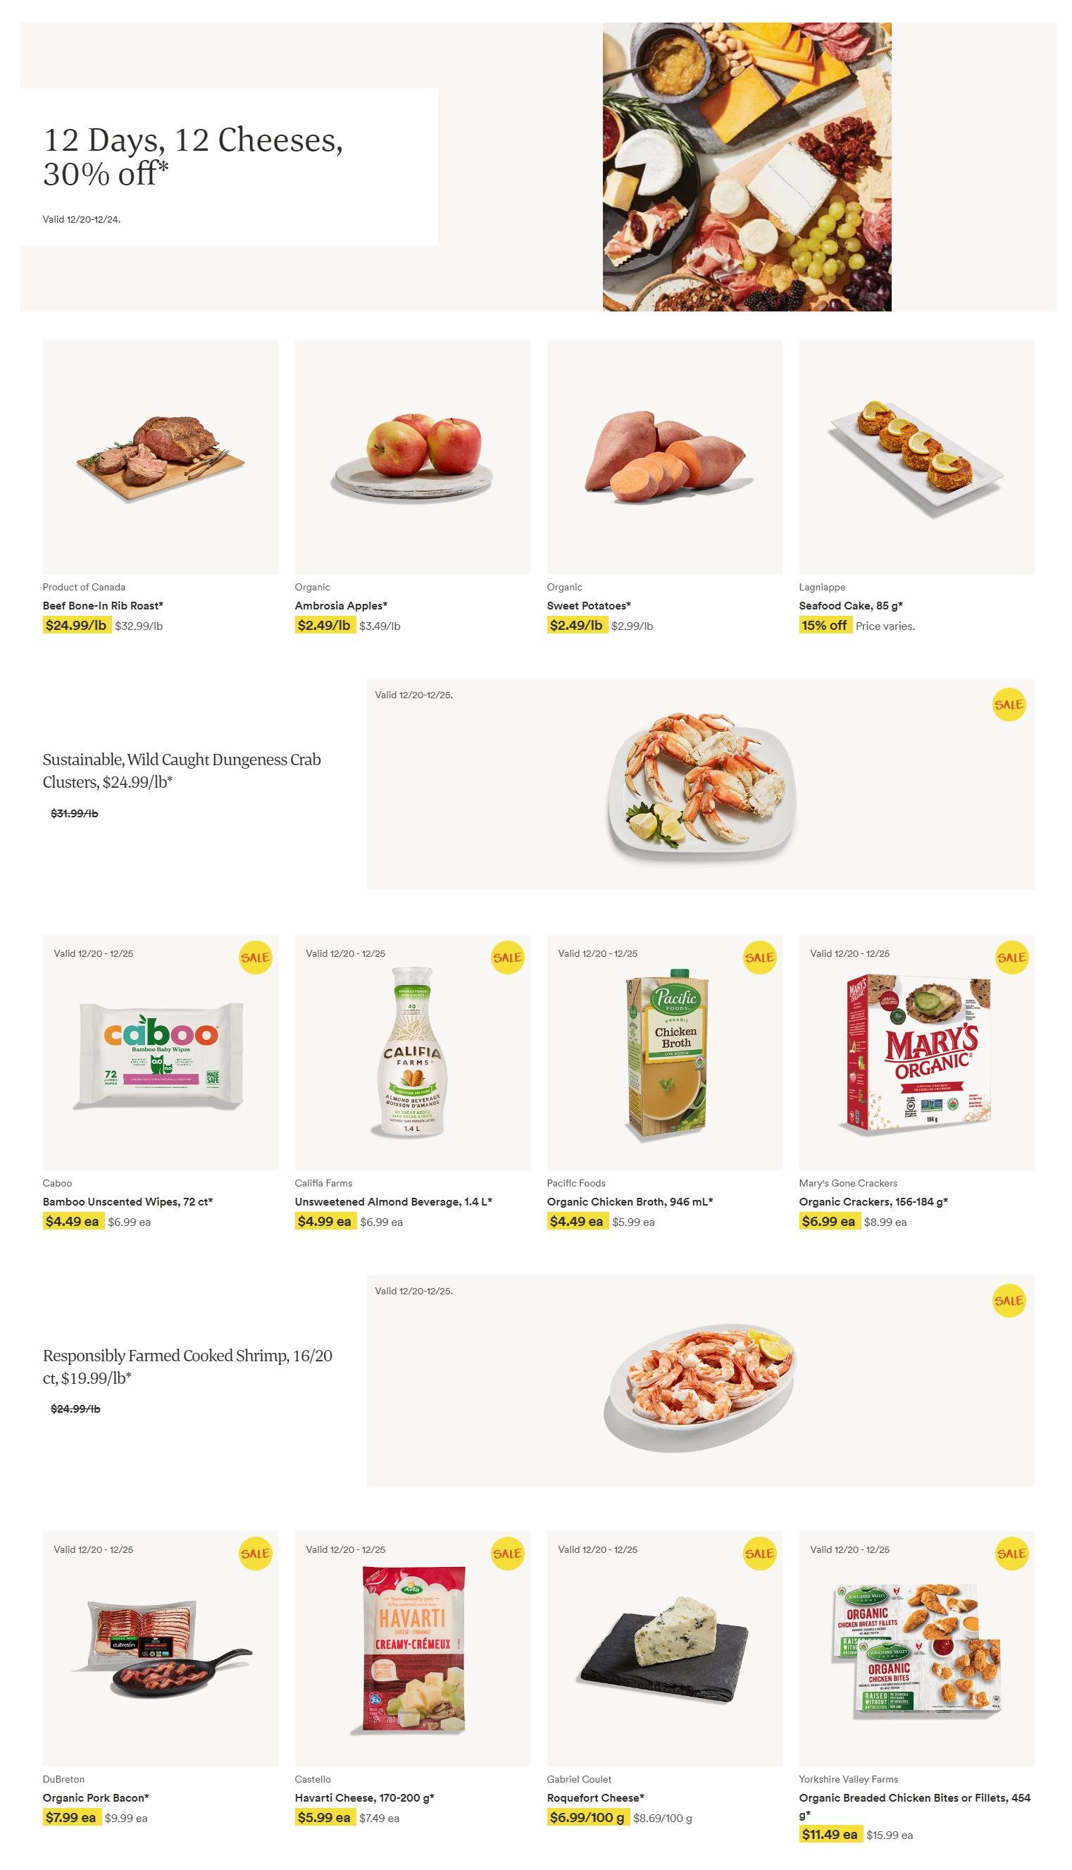
Task: Click the SALE badge on Roquefort cheese card
Action: point(759,1554)
